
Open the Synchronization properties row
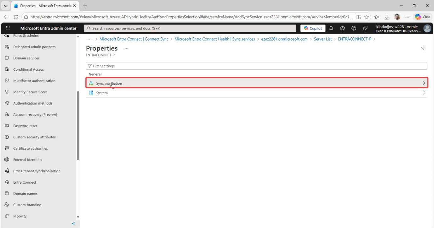[257, 83]
